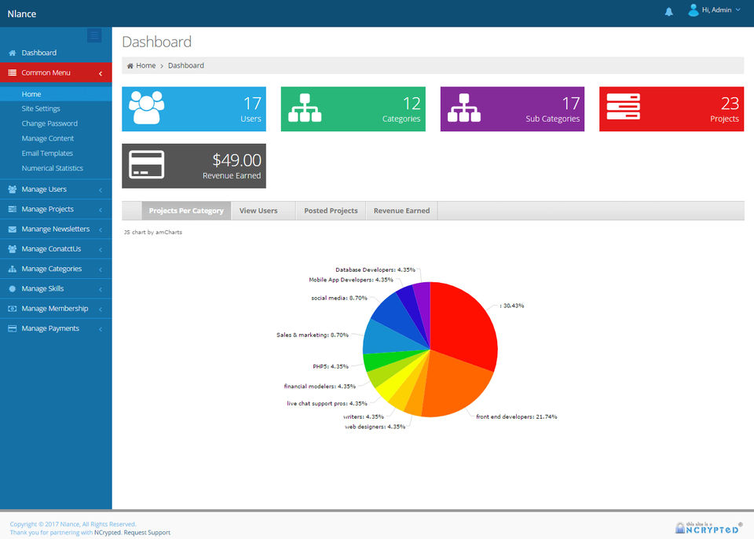Click the Admin user avatar icon
The width and height of the screenshot is (754, 539).
click(693, 10)
